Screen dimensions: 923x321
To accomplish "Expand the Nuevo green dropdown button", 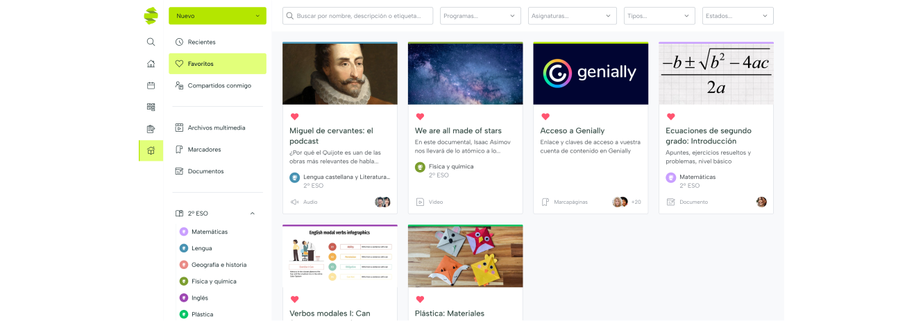I will pyautogui.click(x=217, y=15).
